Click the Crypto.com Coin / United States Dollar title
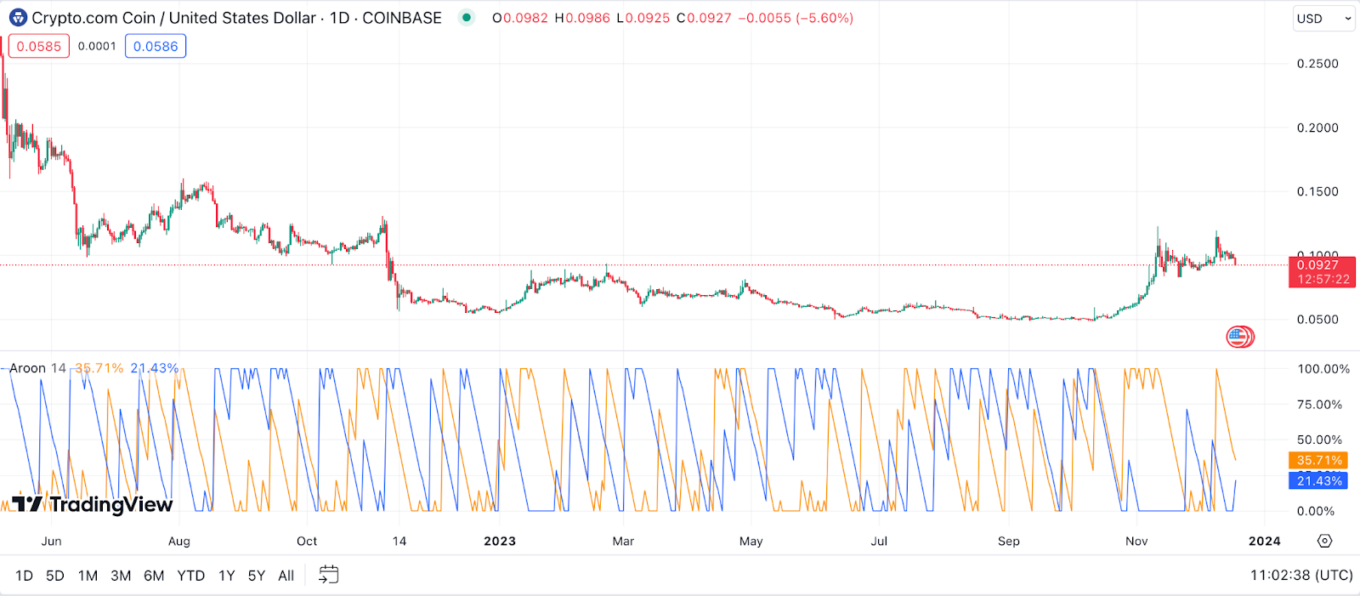This screenshot has height=596, width=1360. (x=174, y=18)
